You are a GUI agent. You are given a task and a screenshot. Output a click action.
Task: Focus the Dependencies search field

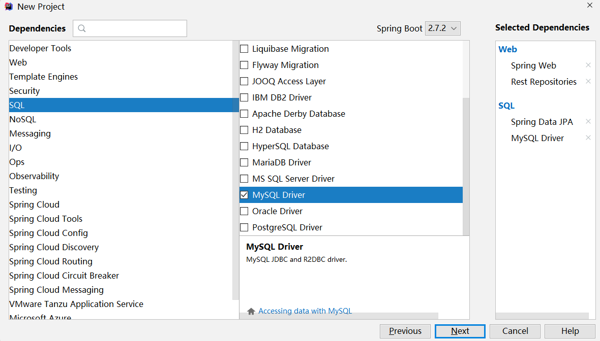pos(130,28)
